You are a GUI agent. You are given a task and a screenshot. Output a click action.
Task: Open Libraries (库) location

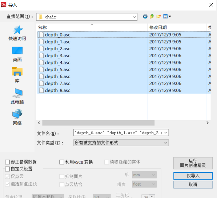[x=17, y=75]
